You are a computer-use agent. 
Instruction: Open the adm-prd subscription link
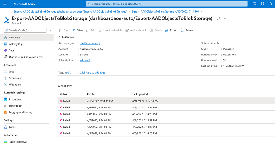click(85, 60)
